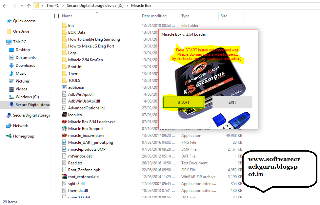Select How To Enable Diag Samsung folder icon
320x205 pixels.
click(x=64, y=39)
